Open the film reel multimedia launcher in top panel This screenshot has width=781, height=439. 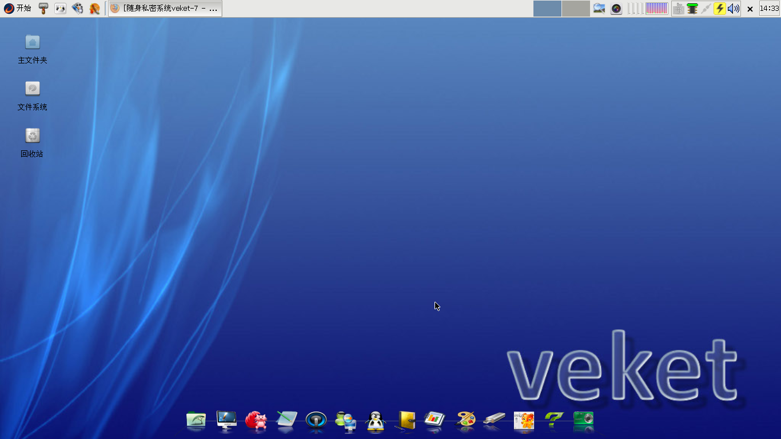point(78,9)
